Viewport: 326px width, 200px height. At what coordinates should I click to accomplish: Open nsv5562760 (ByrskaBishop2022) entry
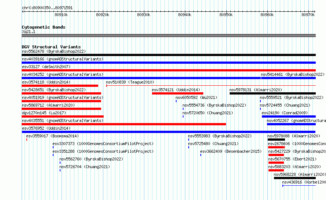(91, 159)
